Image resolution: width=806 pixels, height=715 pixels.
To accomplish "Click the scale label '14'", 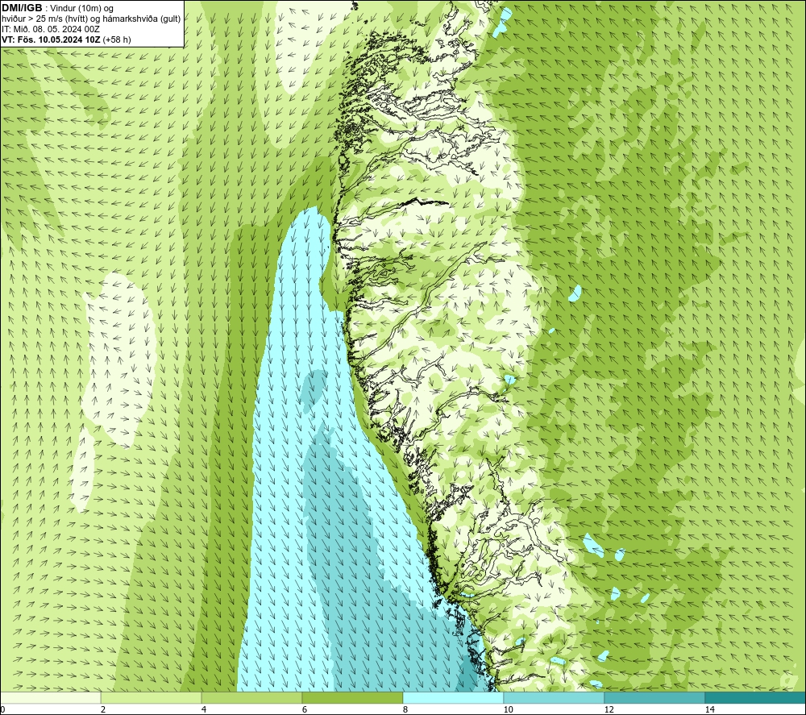I will point(710,709).
